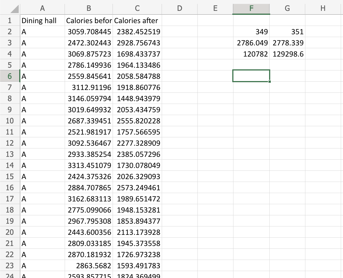Select the cell with value 3059.708445
This screenshot has width=343, height=278.
point(89,31)
